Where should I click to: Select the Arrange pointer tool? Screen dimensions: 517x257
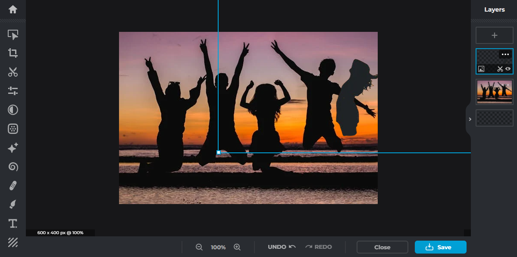click(x=13, y=35)
